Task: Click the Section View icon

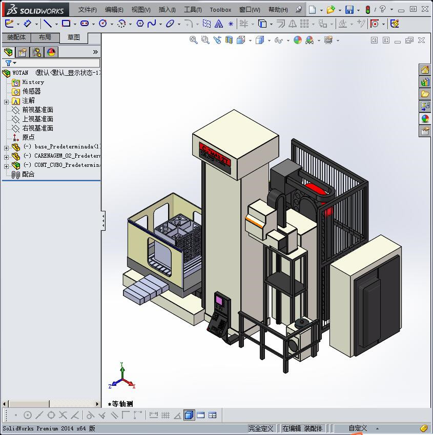Action: [229, 40]
